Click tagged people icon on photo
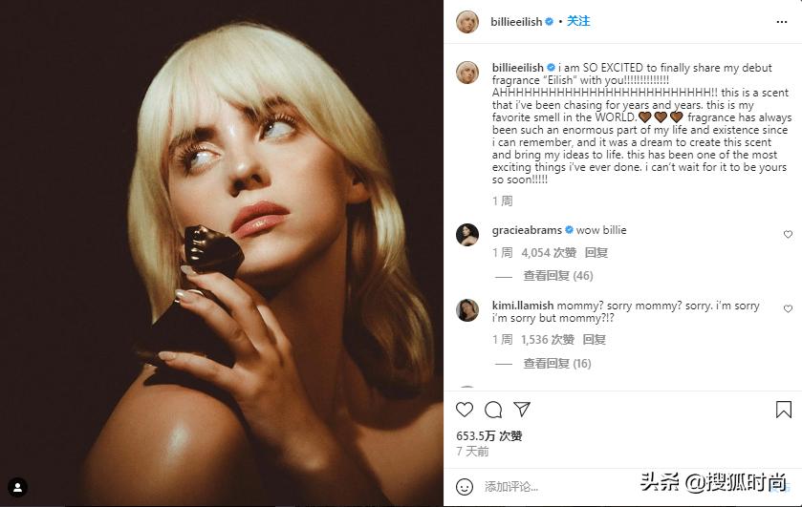Screen dimensions: 802x507 16,488
